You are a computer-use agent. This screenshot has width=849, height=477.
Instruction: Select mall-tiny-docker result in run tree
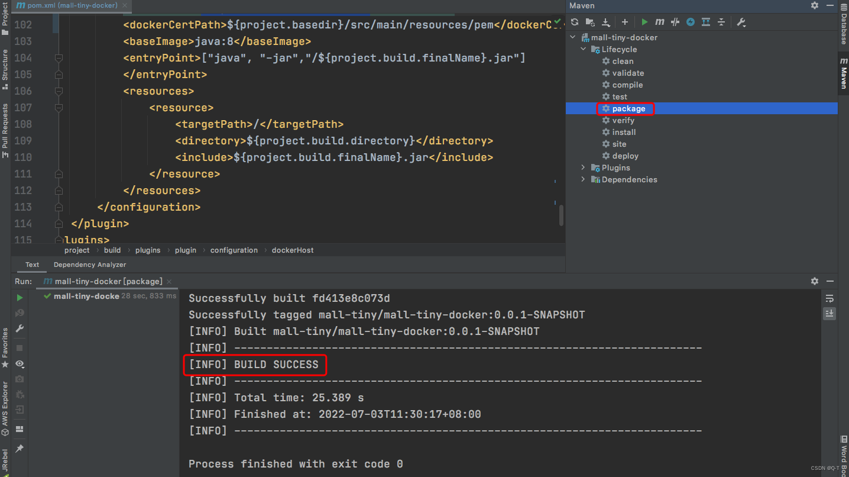[x=109, y=296]
